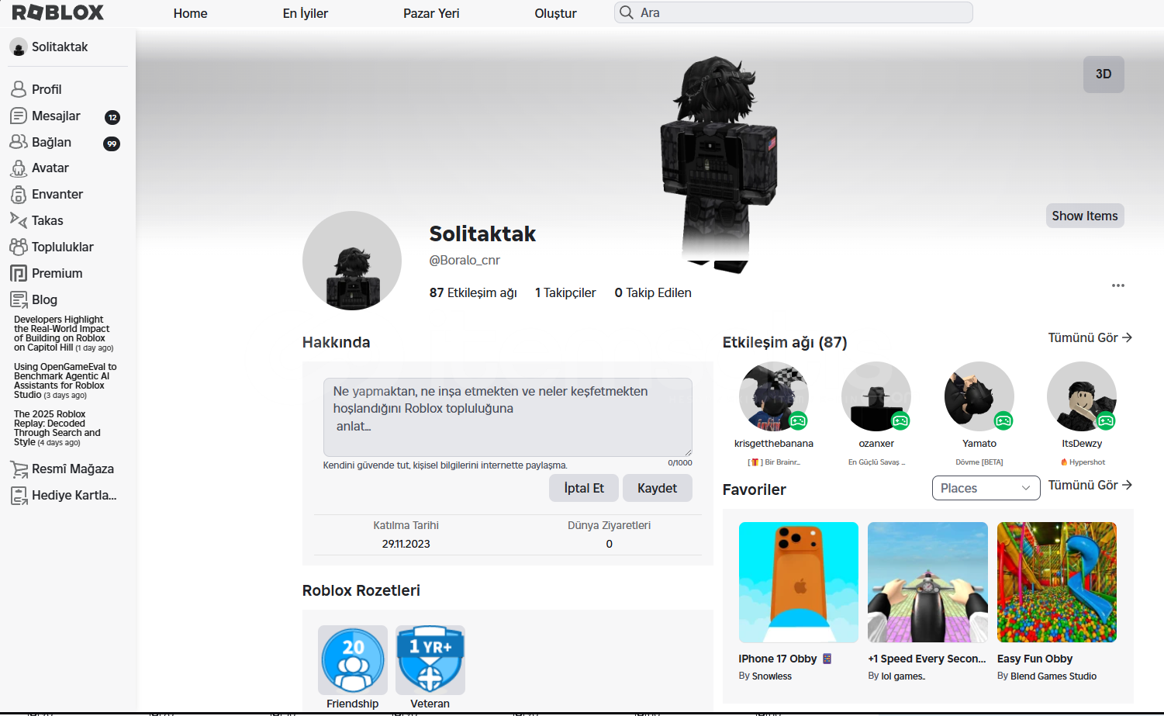
Task: Click the Hakkında description text area
Action: pos(508,417)
